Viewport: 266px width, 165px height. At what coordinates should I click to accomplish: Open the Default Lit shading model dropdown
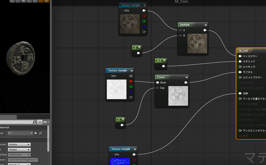coord(19,164)
